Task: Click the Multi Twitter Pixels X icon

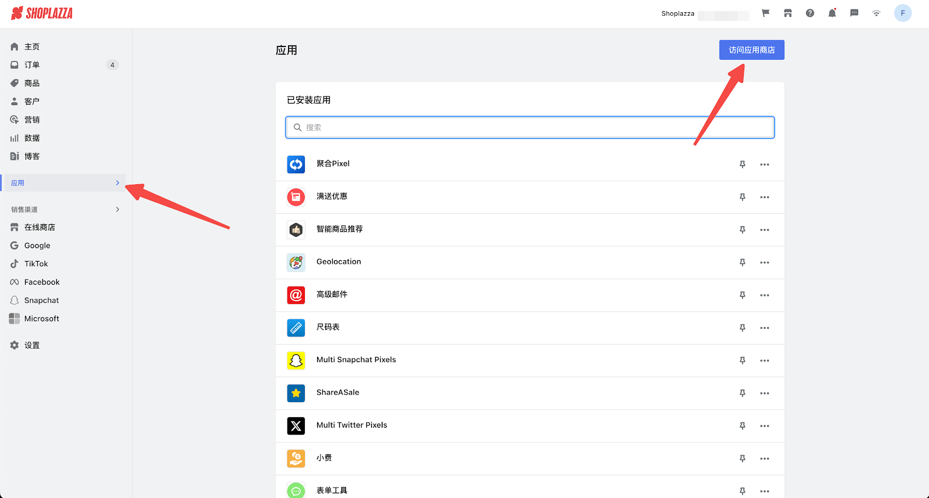Action: [x=296, y=426]
